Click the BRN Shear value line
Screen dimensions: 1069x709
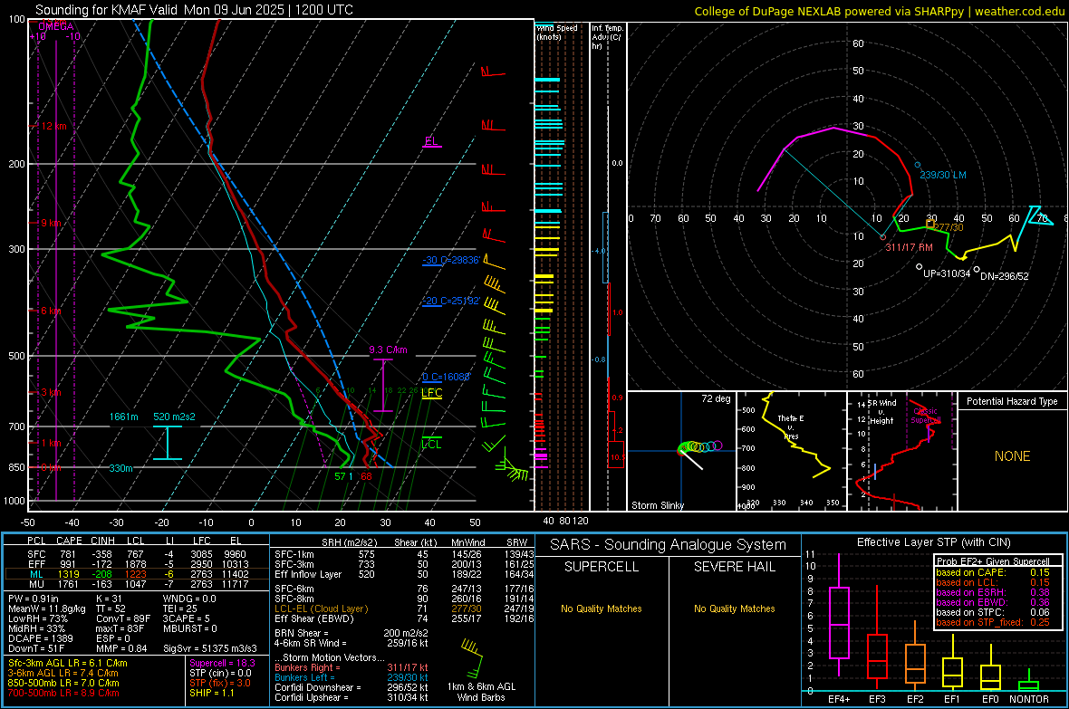(x=352, y=633)
